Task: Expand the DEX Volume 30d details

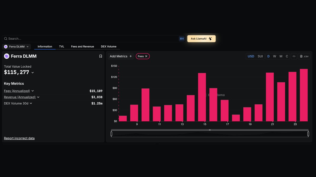Action: pos(31,103)
